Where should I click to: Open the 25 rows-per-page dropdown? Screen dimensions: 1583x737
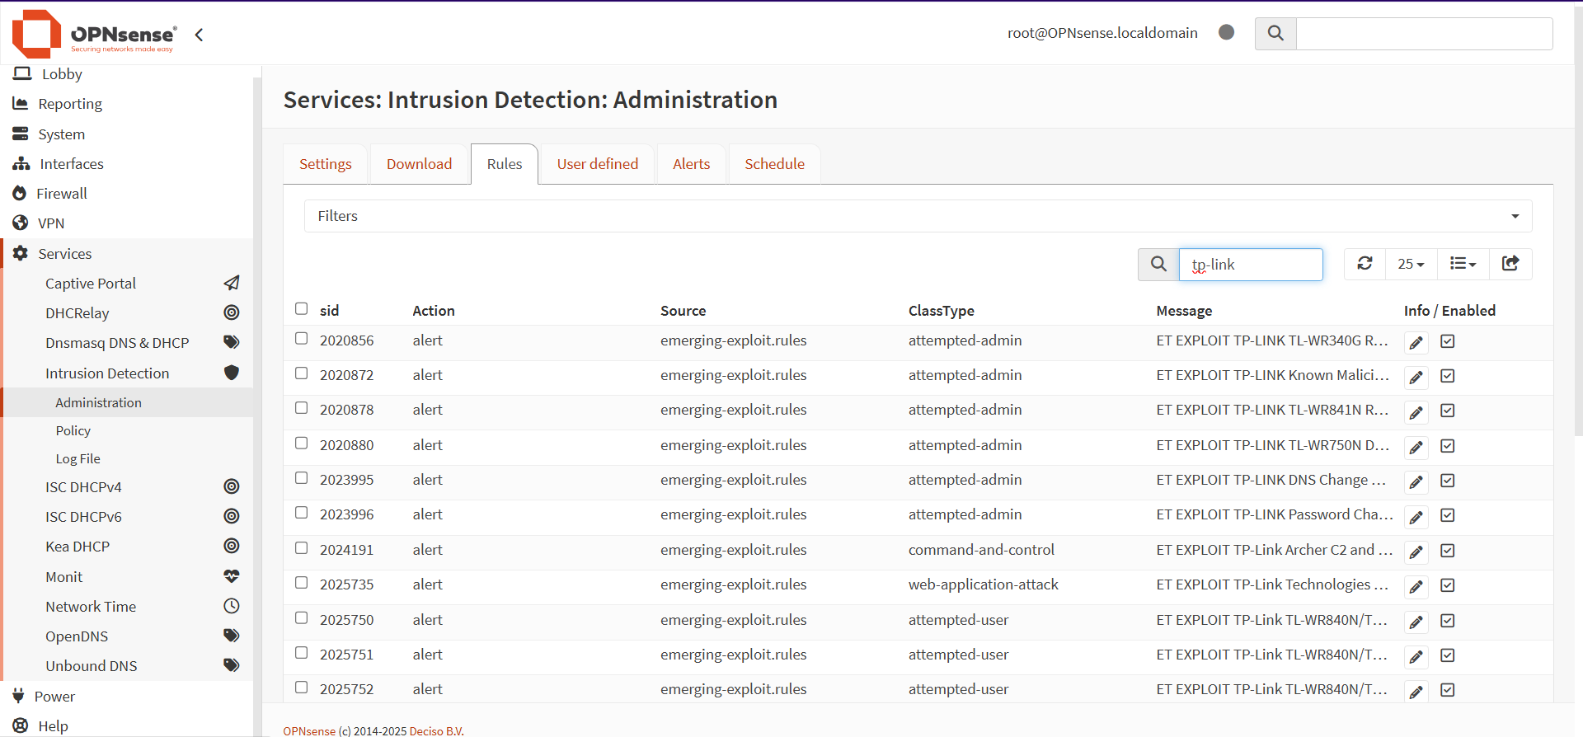pos(1412,264)
